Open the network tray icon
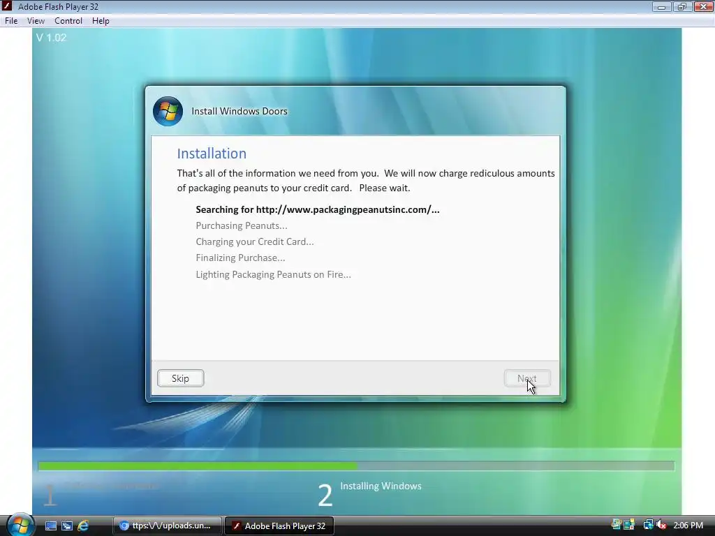Screen dimensions: 715x536 [x=648, y=525]
